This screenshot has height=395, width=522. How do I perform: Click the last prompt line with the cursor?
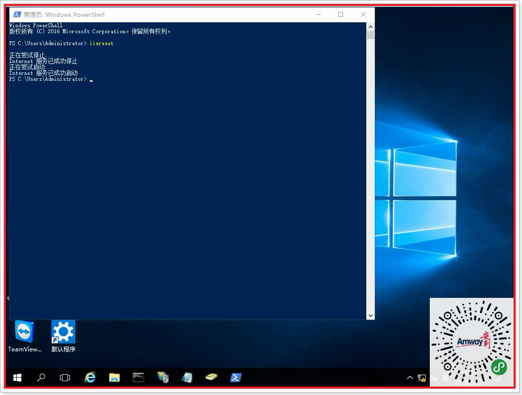pyautogui.click(x=51, y=79)
